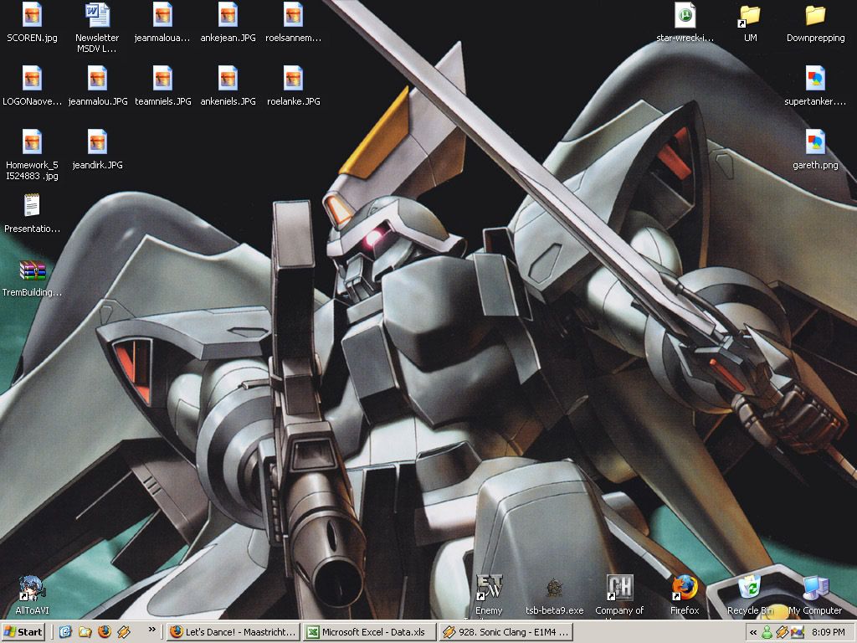Select the Enemy Territory game shortcut
The height and width of the screenshot is (643, 857).
click(x=489, y=595)
